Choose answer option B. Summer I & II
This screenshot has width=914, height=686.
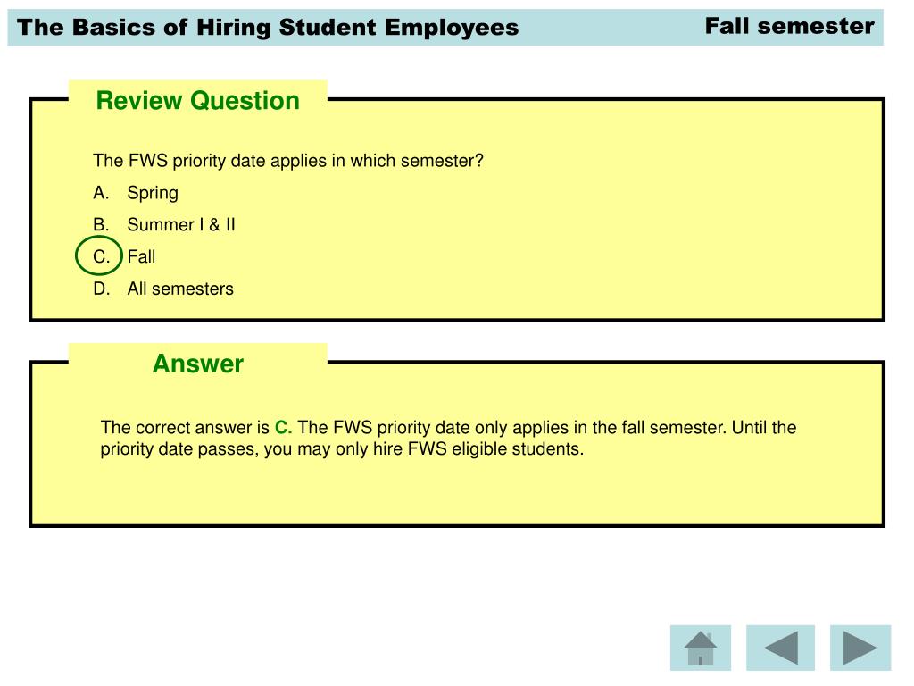click(164, 224)
